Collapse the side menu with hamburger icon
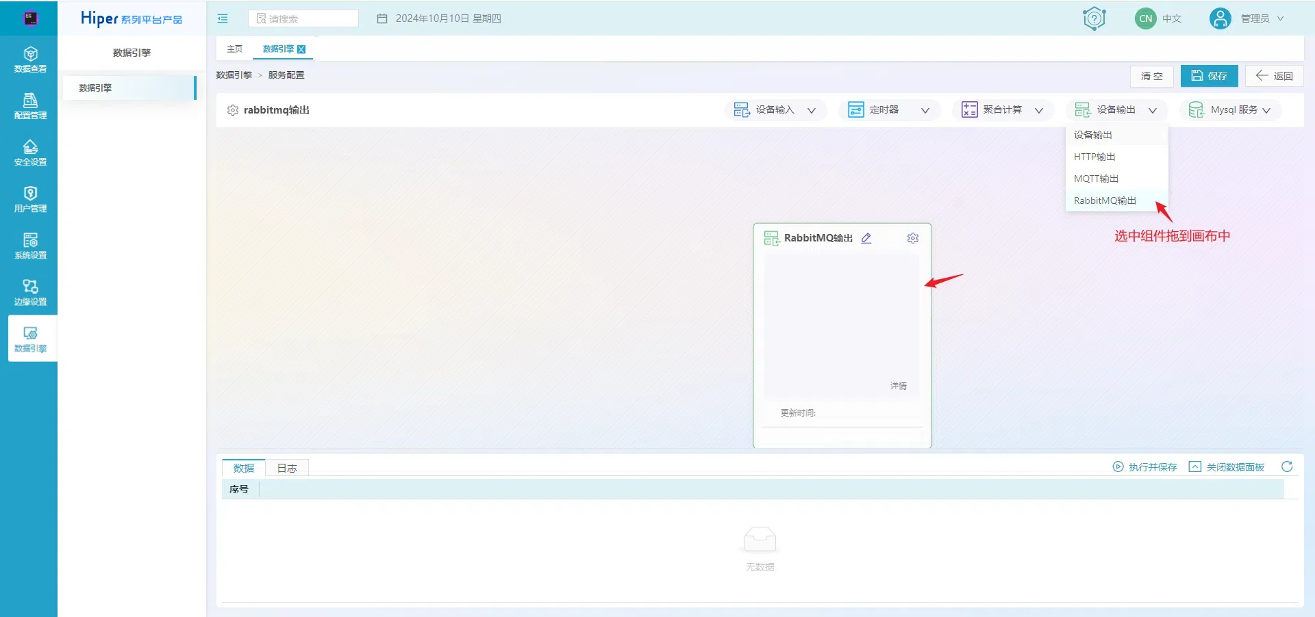The width and height of the screenshot is (1315, 617). point(223,18)
